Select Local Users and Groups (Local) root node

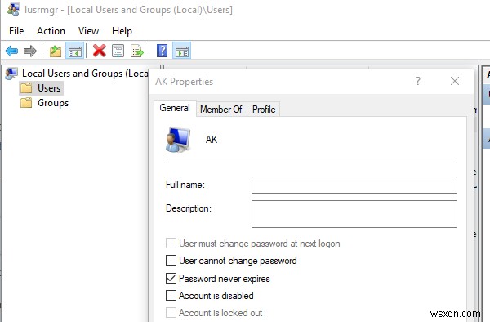coord(85,74)
